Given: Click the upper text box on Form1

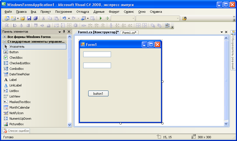Looking at the screenshot, I should 97,54.
